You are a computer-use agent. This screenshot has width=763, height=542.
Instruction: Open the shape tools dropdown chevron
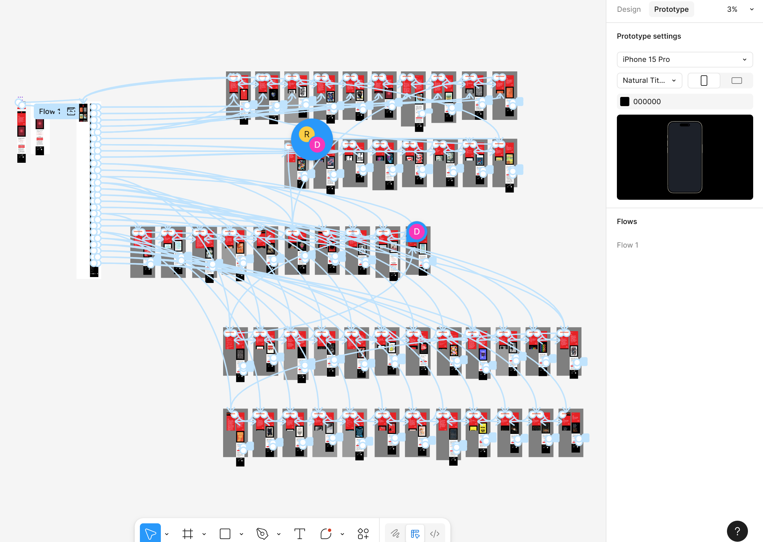click(x=242, y=534)
